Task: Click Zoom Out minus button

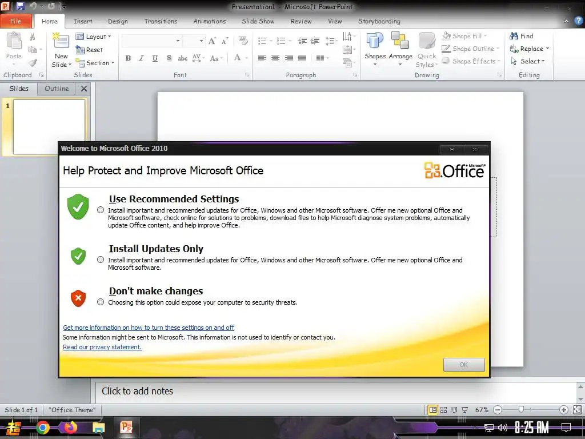Action: click(498, 410)
